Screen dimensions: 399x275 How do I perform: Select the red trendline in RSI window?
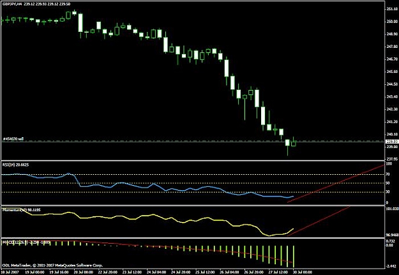(x=336, y=183)
